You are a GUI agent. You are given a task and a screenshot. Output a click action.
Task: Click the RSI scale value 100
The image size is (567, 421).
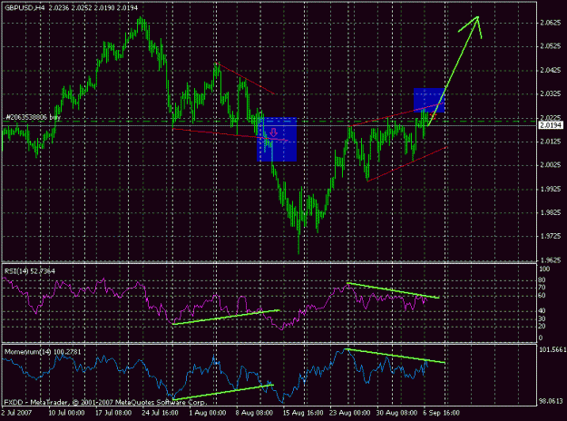click(544, 269)
